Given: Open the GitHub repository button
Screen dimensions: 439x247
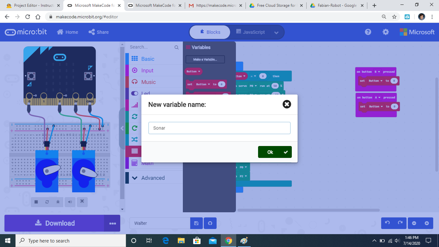Looking at the screenshot, I should pos(210,223).
